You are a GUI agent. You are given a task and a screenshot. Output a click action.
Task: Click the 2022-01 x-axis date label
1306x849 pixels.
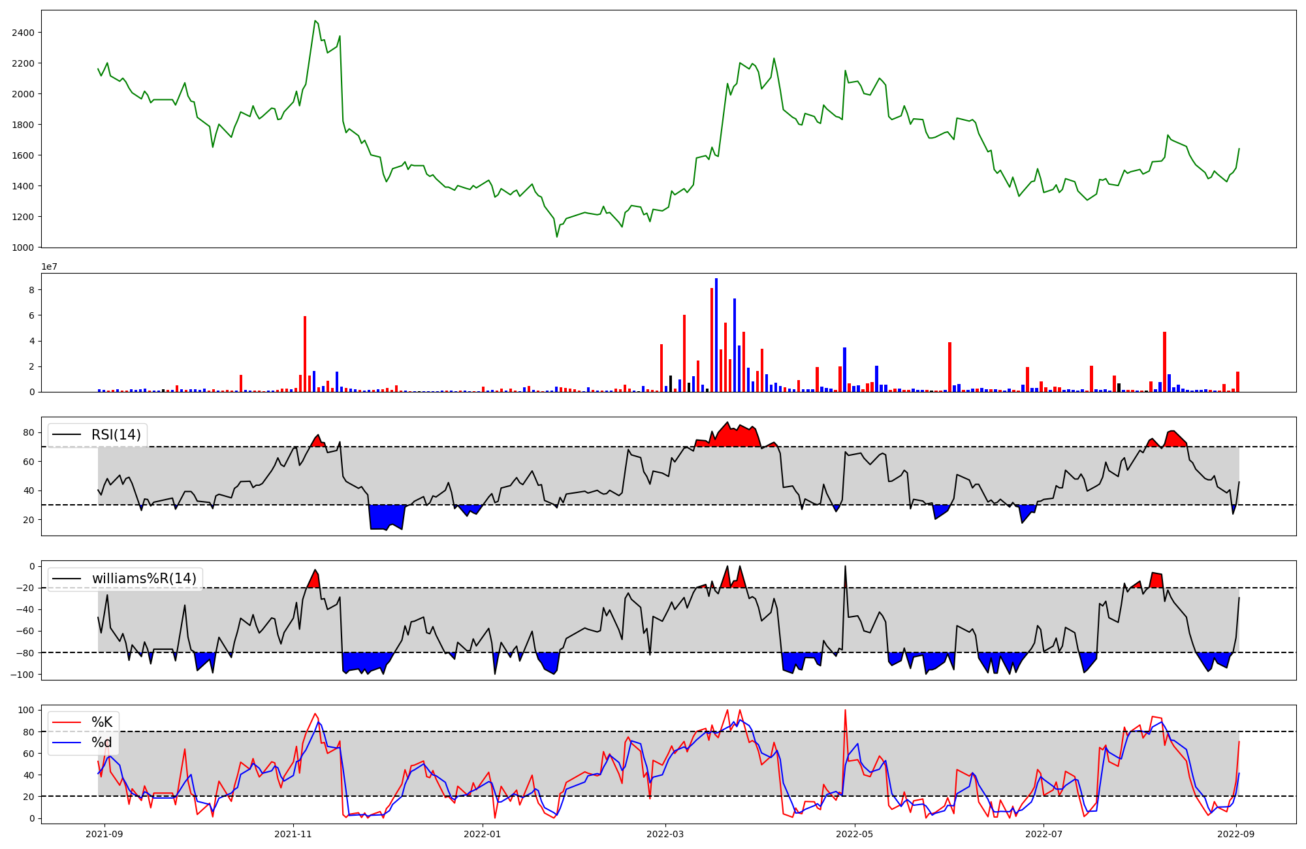pos(483,834)
